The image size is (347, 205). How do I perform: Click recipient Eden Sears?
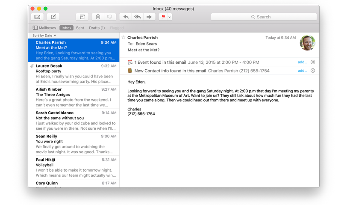point(146,44)
